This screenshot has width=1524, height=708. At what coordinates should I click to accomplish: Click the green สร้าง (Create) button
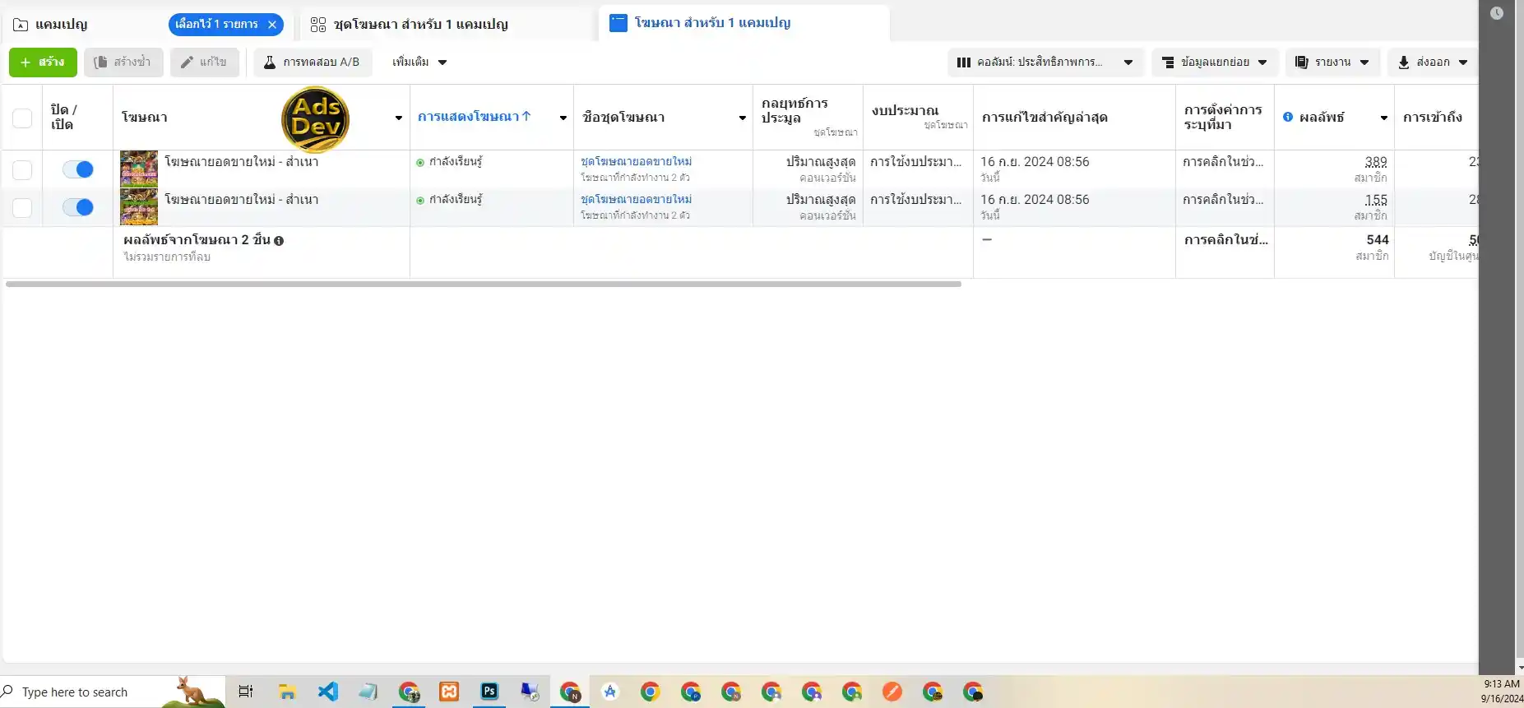tap(43, 62)
